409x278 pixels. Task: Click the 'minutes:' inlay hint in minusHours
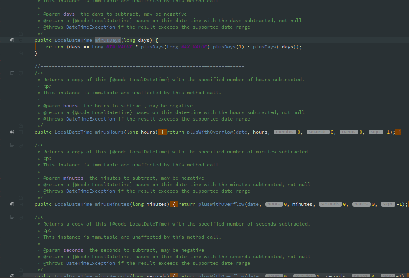coord(285,132)
